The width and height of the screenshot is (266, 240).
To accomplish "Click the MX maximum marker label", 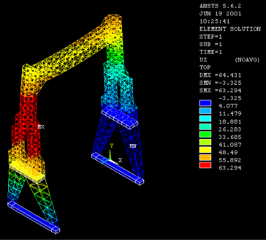I will click(41, 127).
